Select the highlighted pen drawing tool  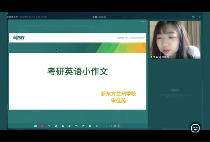click(56, 126)
